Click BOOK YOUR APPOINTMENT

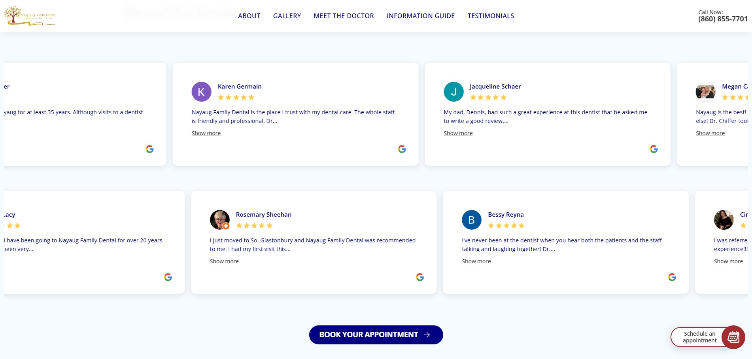[376, 334]
